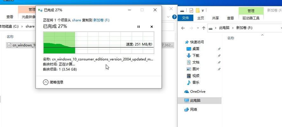Switch to the 主页 ribbon tab
The image size is (282, 127).
(201, 18)
